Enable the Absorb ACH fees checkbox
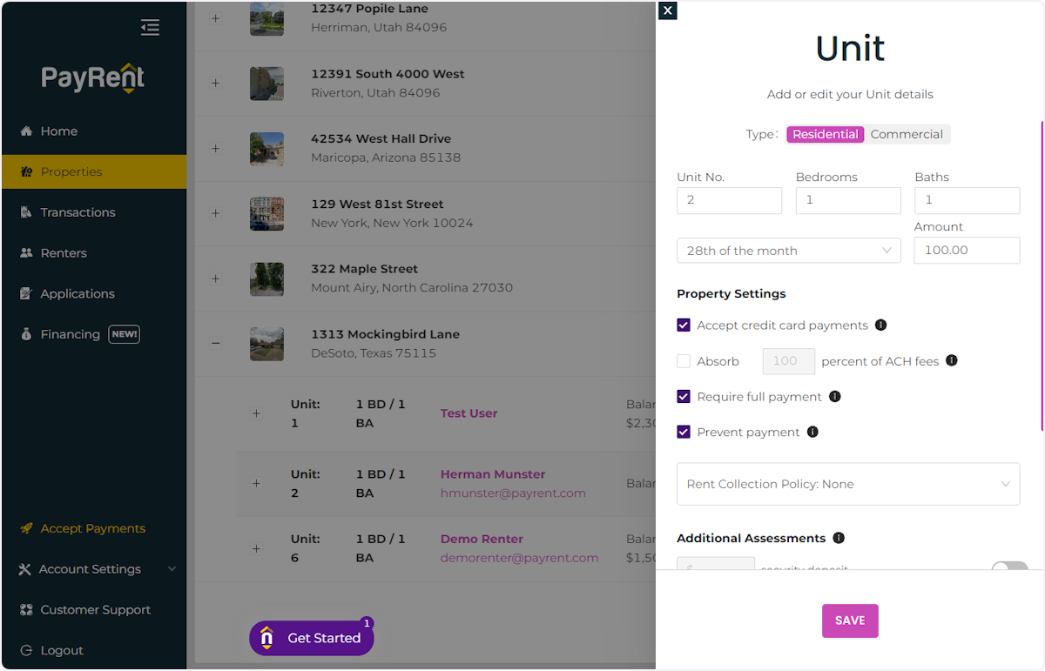Image resolution: width=1045 pixels, height=671 pixels. 684,361
